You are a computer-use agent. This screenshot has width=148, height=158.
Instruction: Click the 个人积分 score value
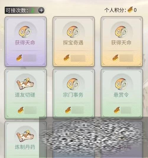[x=135, y=10]
